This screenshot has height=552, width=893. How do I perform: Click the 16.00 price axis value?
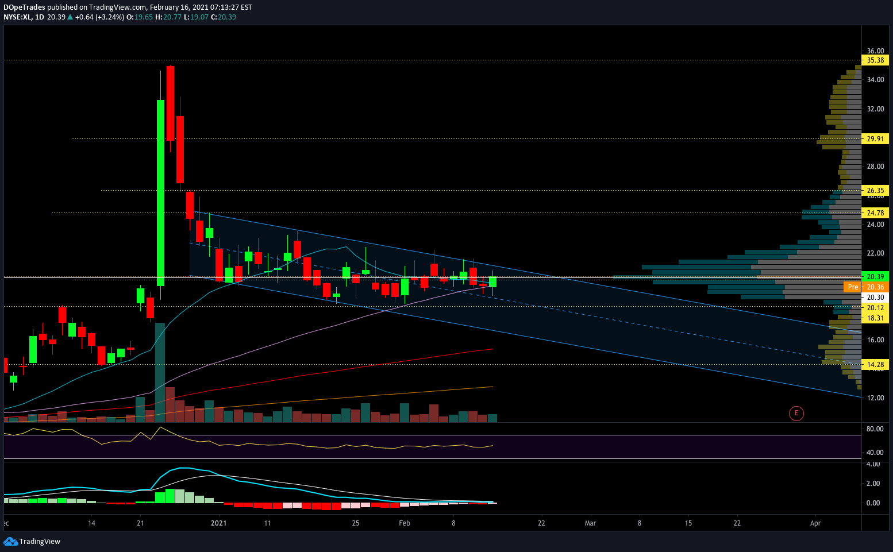click(x=875, y=340)
